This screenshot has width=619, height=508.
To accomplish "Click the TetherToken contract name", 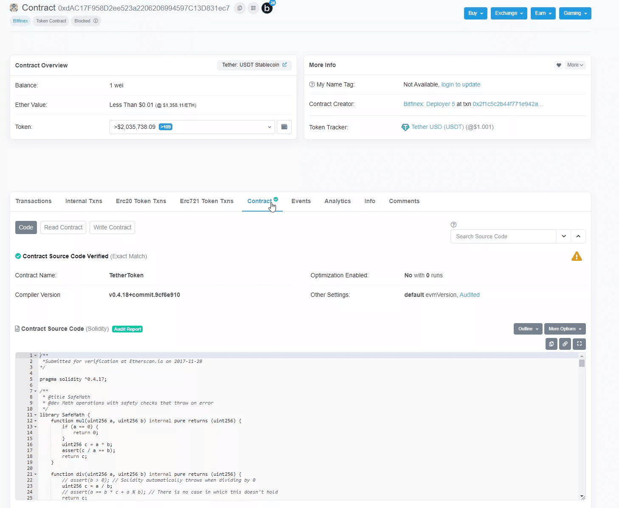I will (126, 275).
